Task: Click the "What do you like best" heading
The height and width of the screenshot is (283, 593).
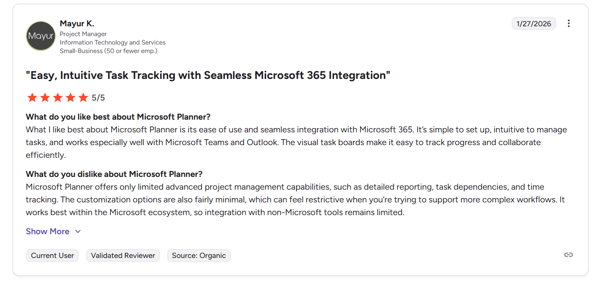Action: [x=118, y=117]
